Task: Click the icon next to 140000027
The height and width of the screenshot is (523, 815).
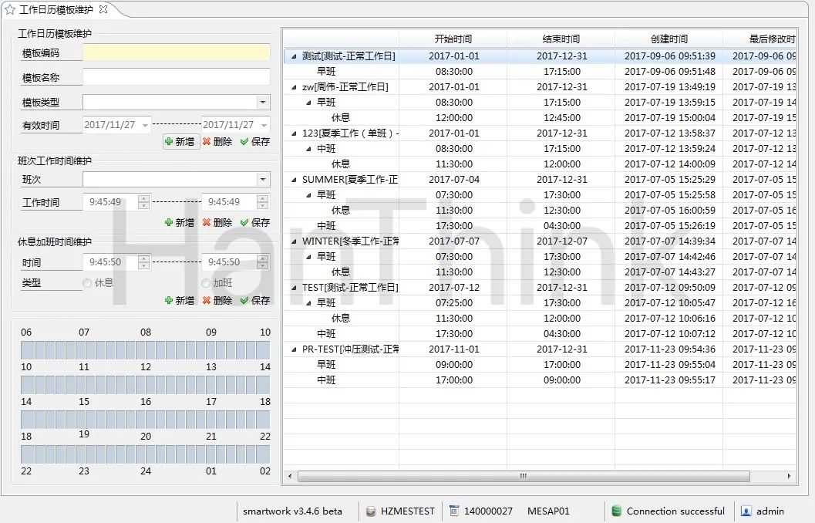Action: click(454, 511)
